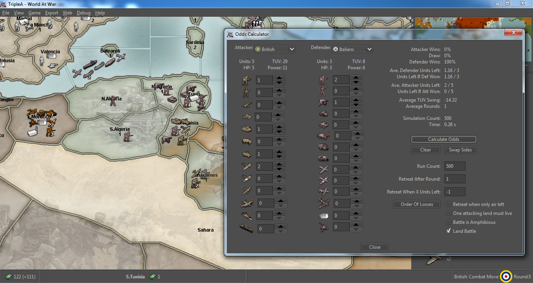This screenshot has width=533, height=283.
Task: Open the Order Of Losses dialog
Action: pos(417,204)
